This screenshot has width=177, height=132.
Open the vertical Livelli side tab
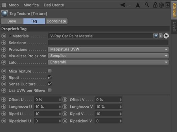click(174, 27)
